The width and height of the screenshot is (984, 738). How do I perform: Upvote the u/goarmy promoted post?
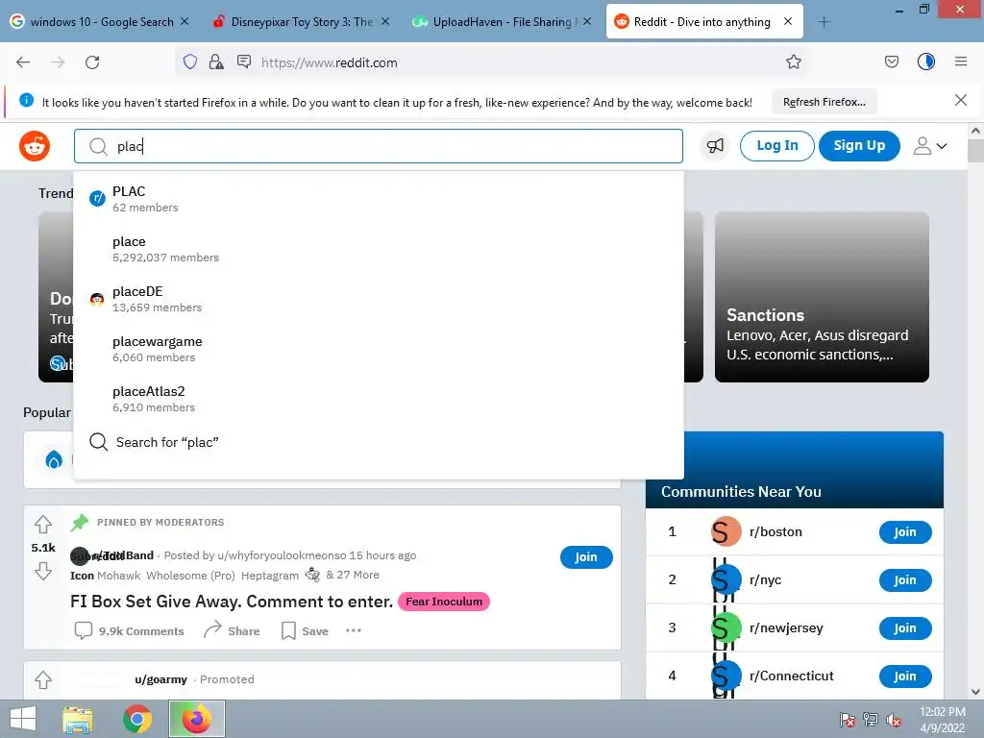43,679
